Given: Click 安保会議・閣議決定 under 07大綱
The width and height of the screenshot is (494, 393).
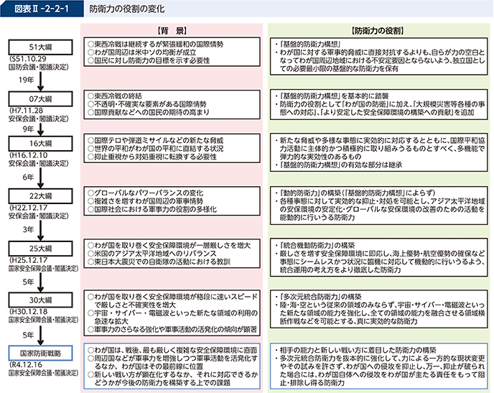Looking at the screenshot, I should tap(39, 119).
